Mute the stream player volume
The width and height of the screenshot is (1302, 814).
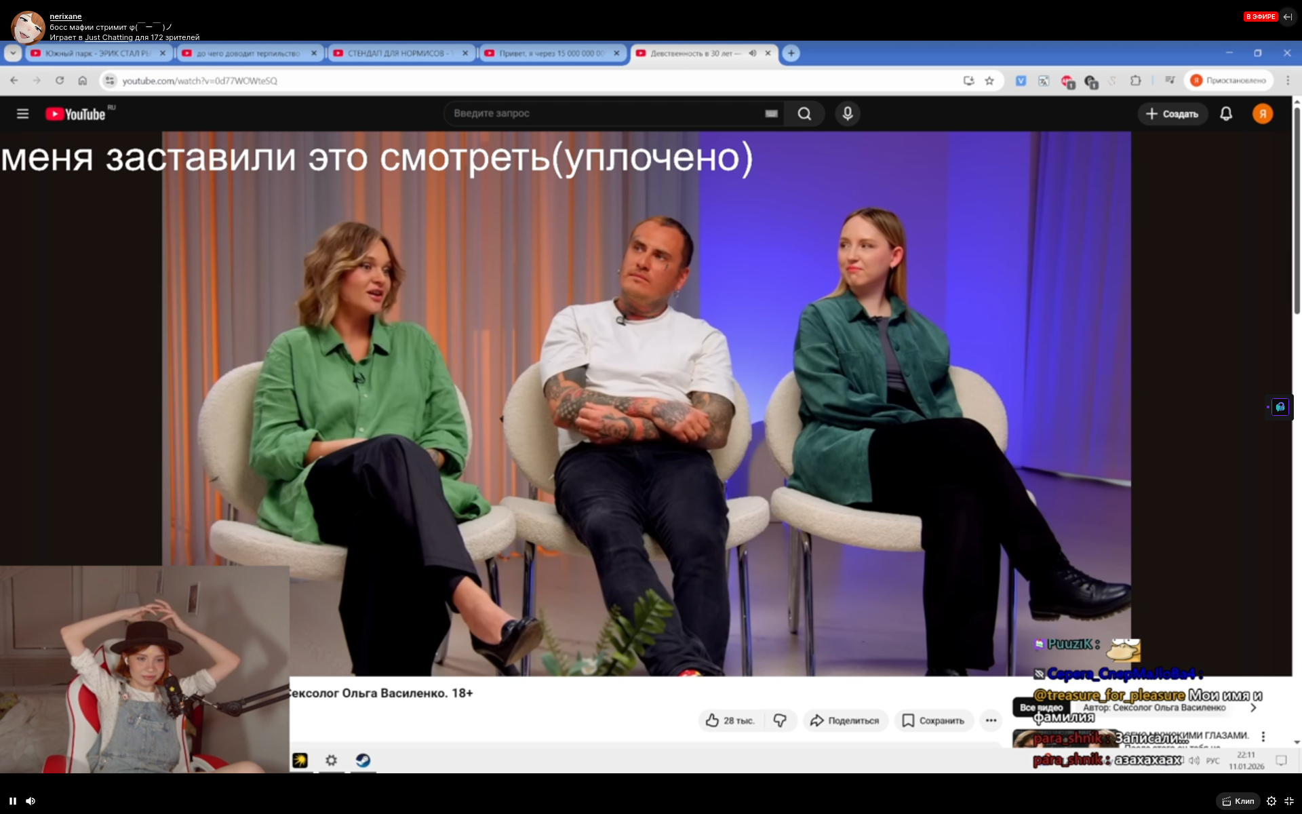coord(31,801)
